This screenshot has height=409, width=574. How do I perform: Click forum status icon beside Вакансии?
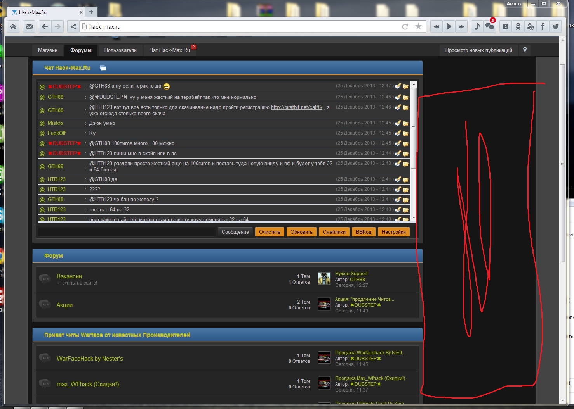click(45, 278)
